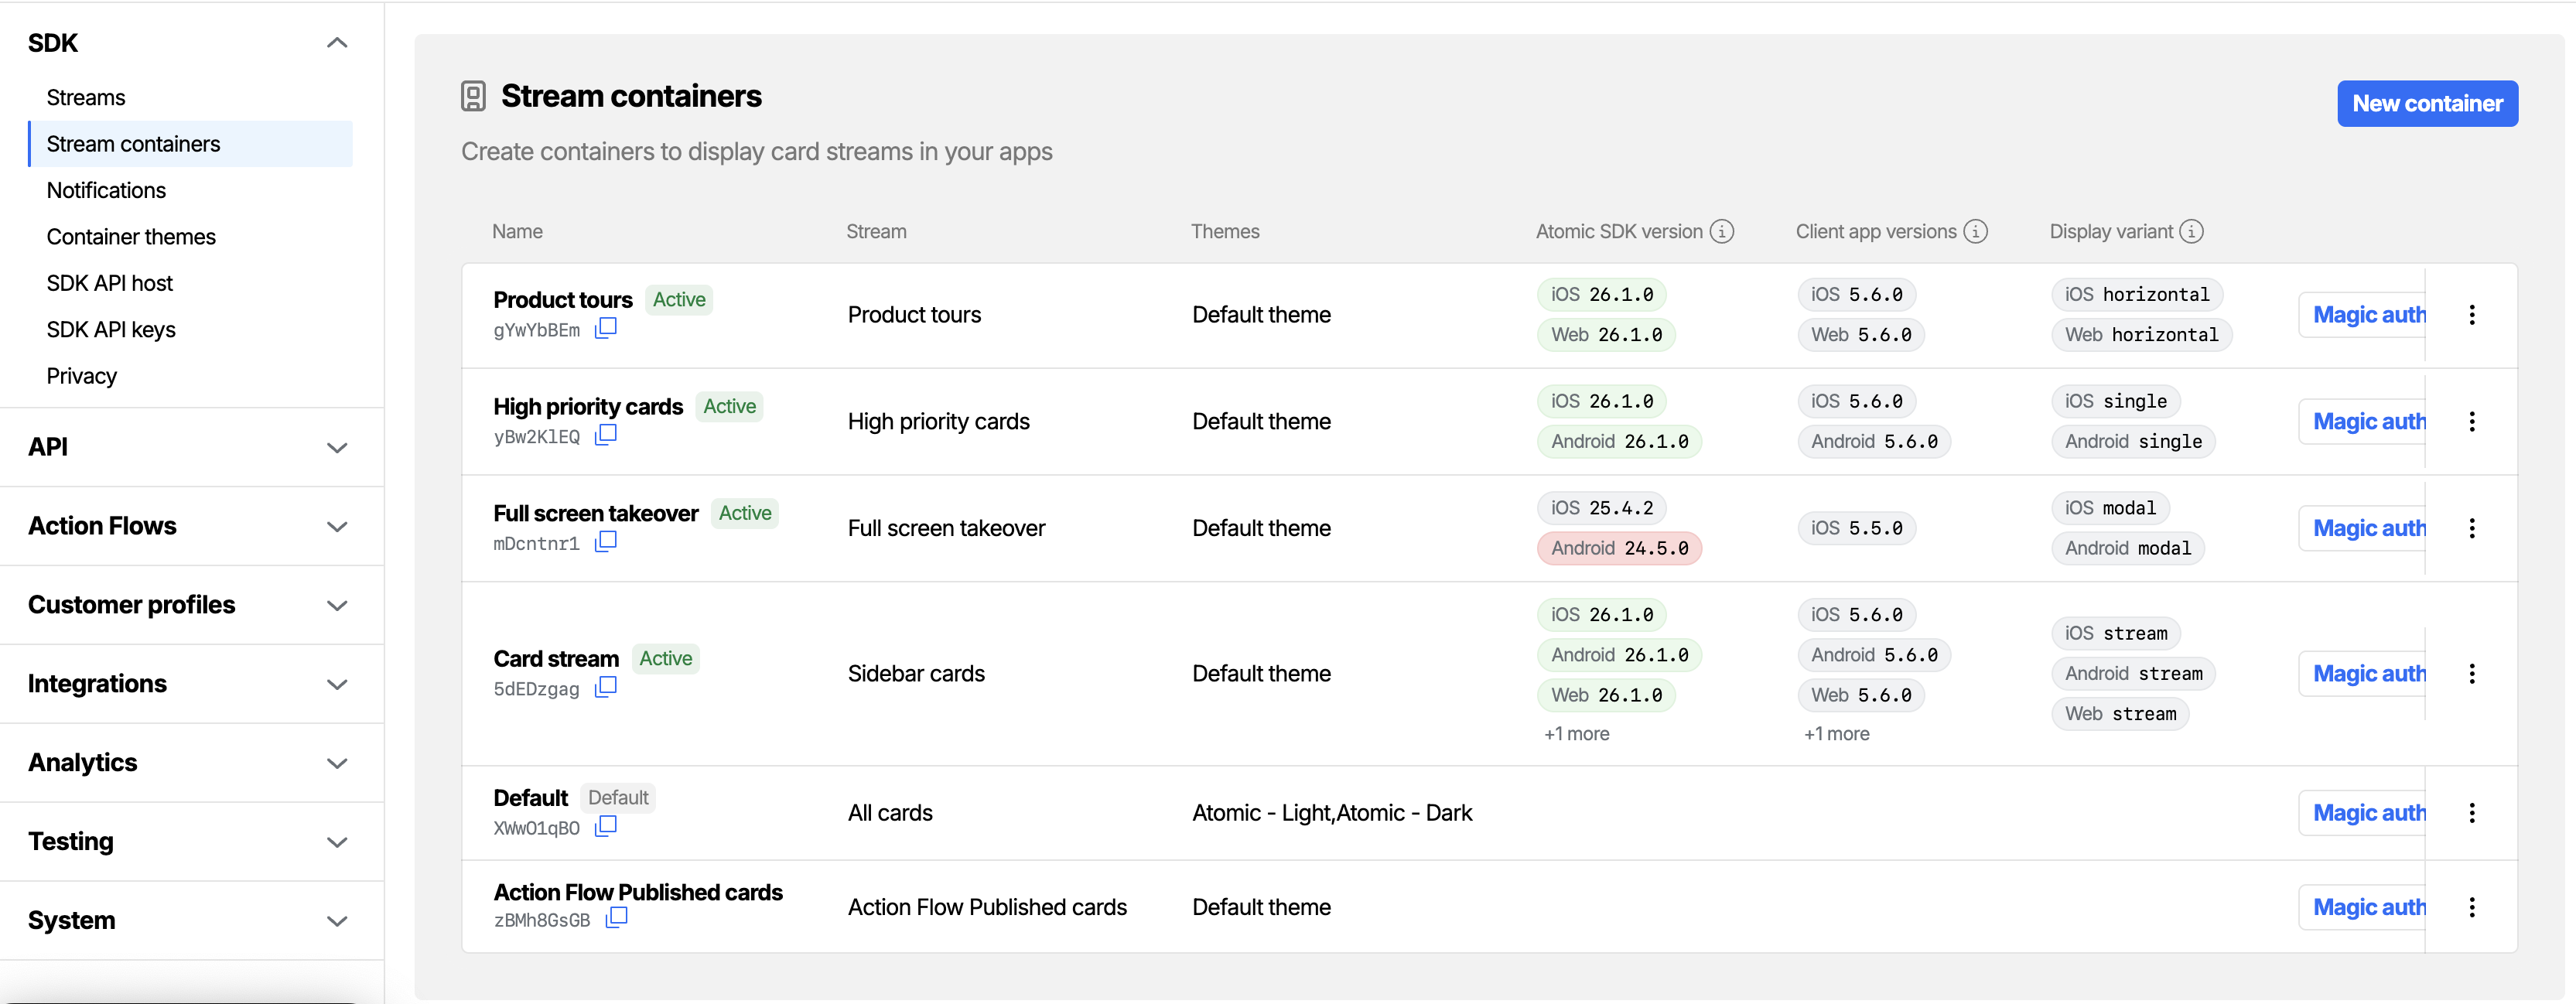2576x1004 pixels.
Task: Expand the Action Flows sidebar section
Action: point(337,527)
